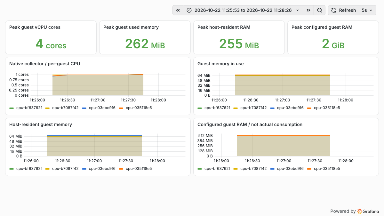Click yellow swatch of cpu-b7087f42 in Host-resident legend
The height and width of the screenshot is (216, 384).
pyautogui.click(x=48, y=169)
